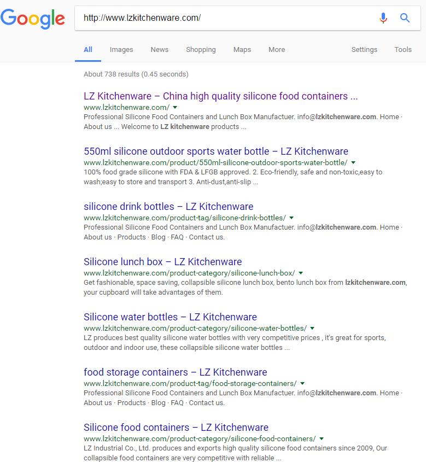426x462 pixels.
Task: Expand the More search menu
Action: tap(277, 50)
